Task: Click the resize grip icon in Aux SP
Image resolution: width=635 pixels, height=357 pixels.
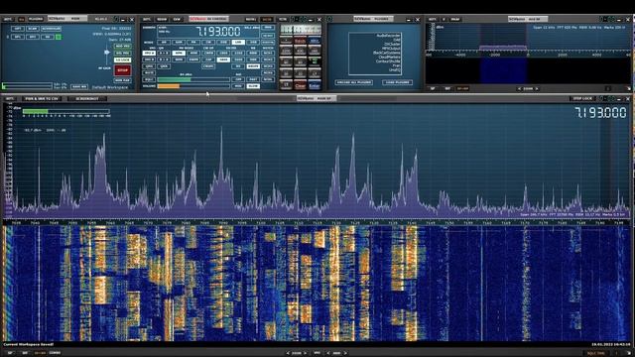Action: (628, 88)
